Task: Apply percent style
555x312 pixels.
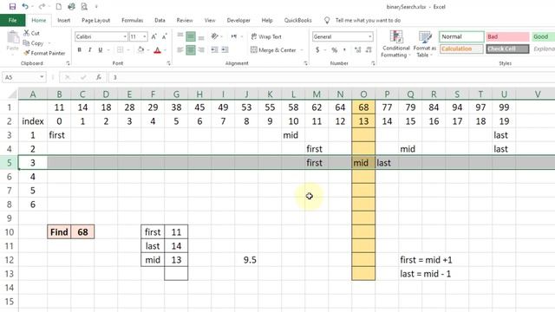Action: (x=335, y=50)
